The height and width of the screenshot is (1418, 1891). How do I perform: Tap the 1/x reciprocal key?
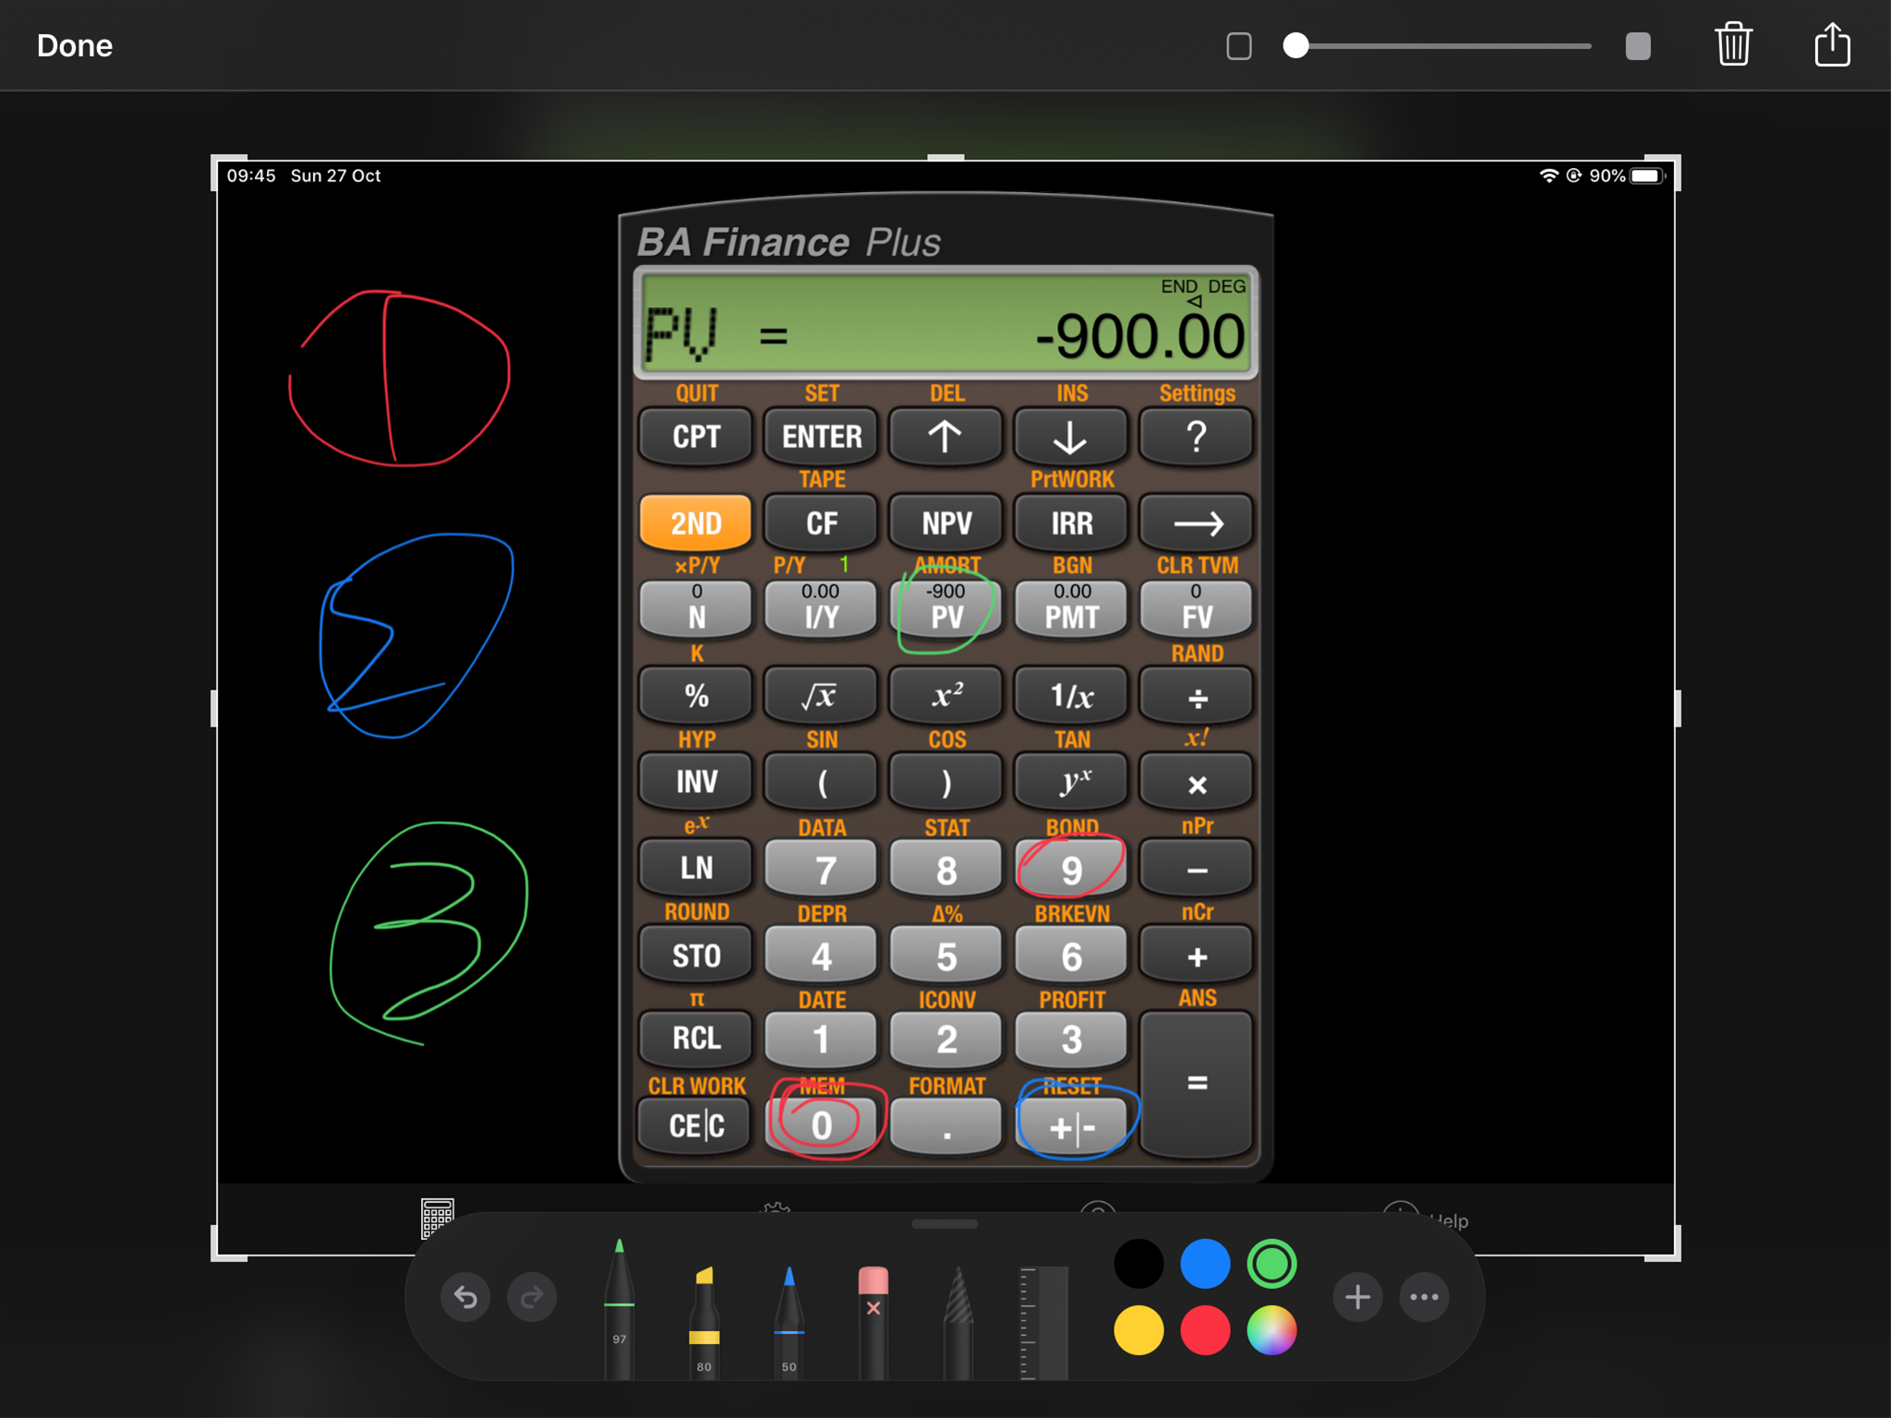tap(1071, 695)
